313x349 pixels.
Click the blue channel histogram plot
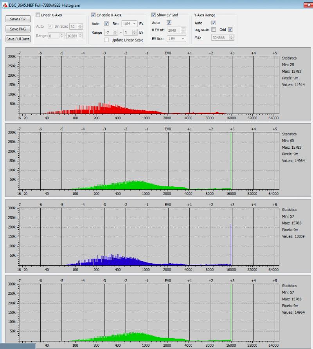coord(149,237)
